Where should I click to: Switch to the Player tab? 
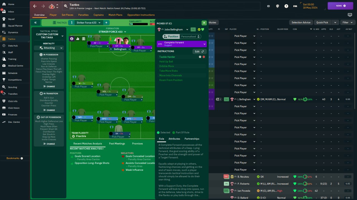point(53,15)
